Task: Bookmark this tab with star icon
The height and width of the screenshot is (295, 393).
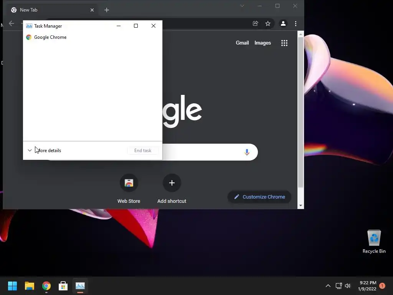Action: [x=268, y=23]
